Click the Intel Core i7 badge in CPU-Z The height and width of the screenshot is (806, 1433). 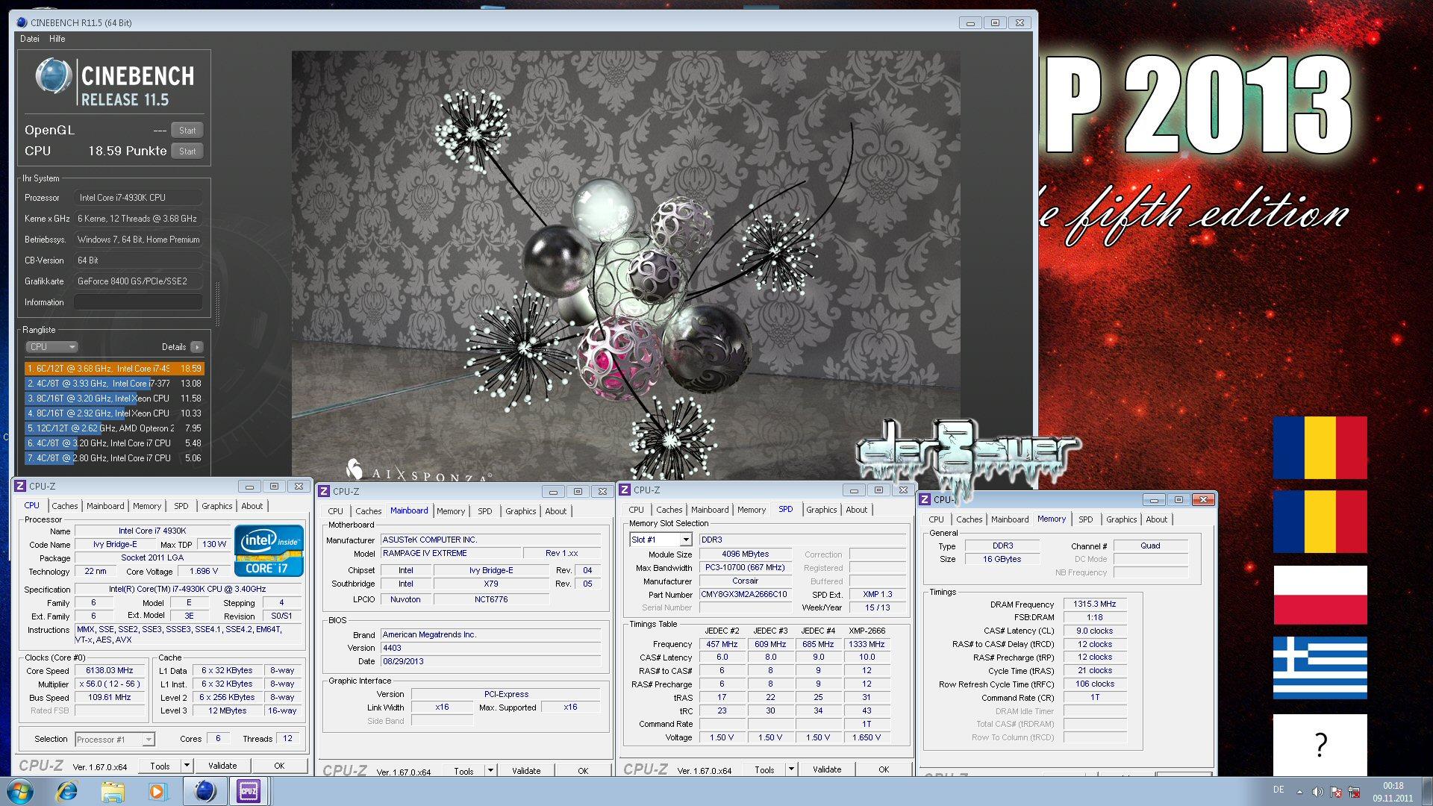(x=269, y=551)
